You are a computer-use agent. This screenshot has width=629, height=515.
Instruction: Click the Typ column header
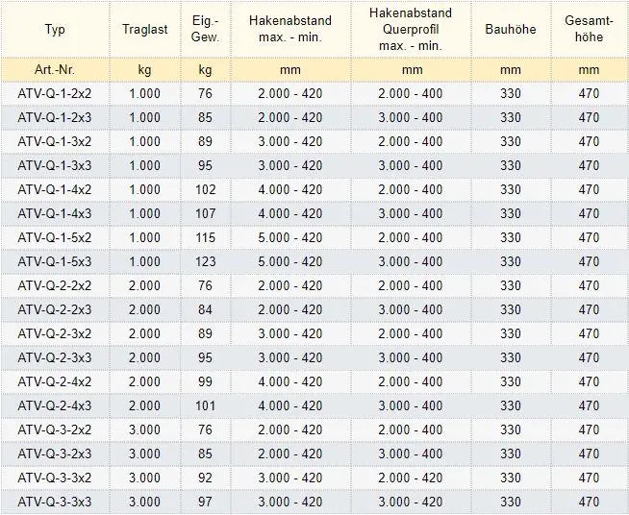click(55, 30)
